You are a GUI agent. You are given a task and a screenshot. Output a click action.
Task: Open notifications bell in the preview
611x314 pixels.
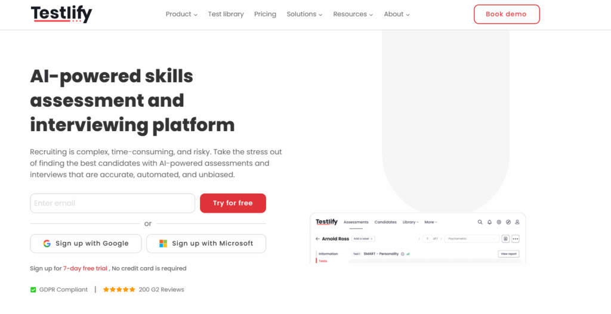[490, 222]
